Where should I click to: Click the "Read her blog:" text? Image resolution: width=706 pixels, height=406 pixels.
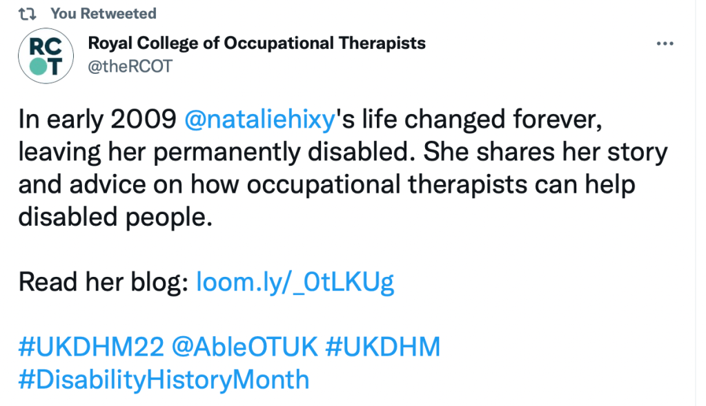[x=104, y=282]
